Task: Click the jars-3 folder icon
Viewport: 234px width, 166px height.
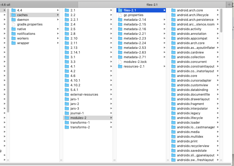Action: (x=67, y=108)
